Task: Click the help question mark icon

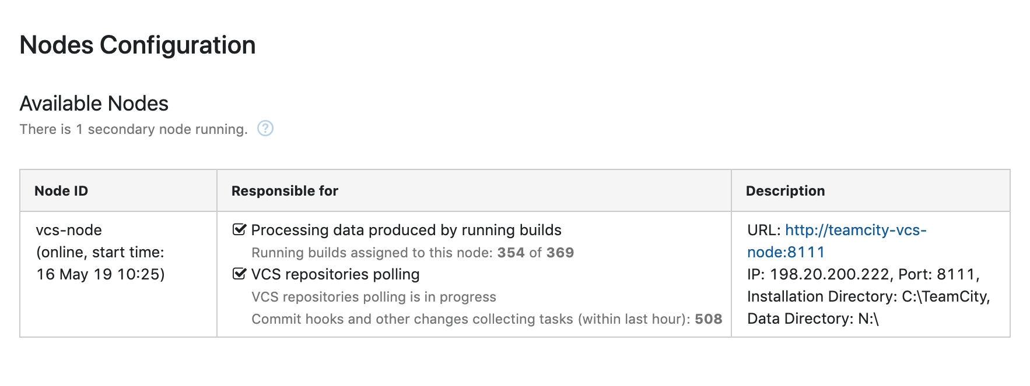Action: pyautogui.click(x=265, y=128)
